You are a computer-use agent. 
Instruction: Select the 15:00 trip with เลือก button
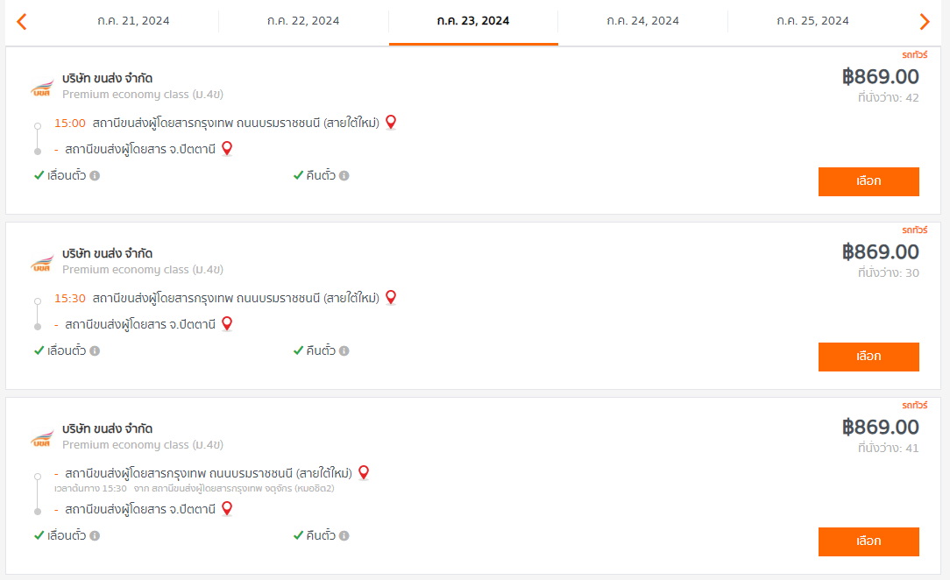[x=868, y=181]
